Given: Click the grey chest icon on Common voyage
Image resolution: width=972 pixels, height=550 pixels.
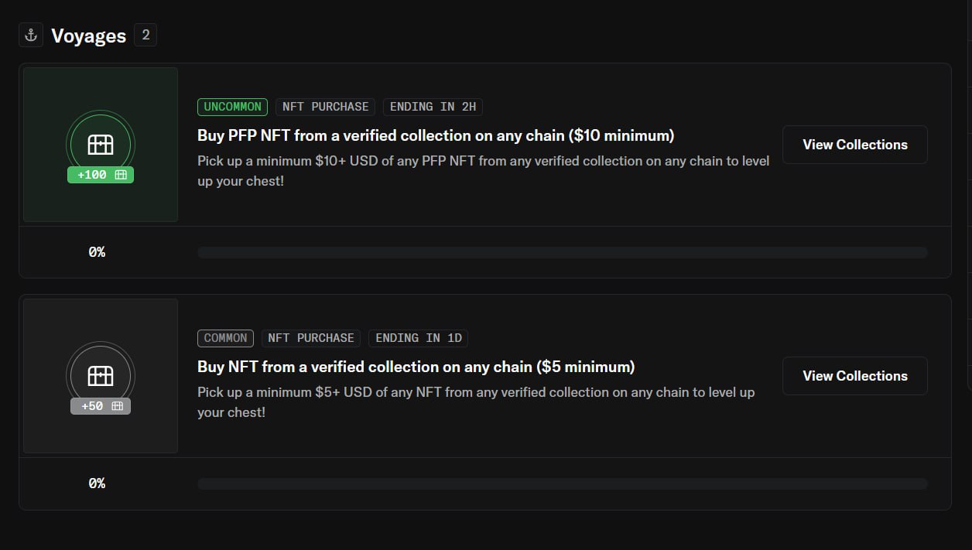Looking at the screenshot, I should tap(101, 375).
